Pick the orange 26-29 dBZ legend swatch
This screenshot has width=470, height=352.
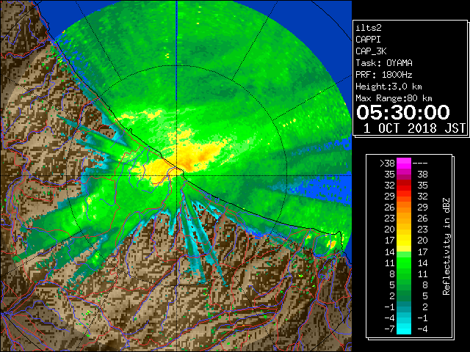point(404,208)
